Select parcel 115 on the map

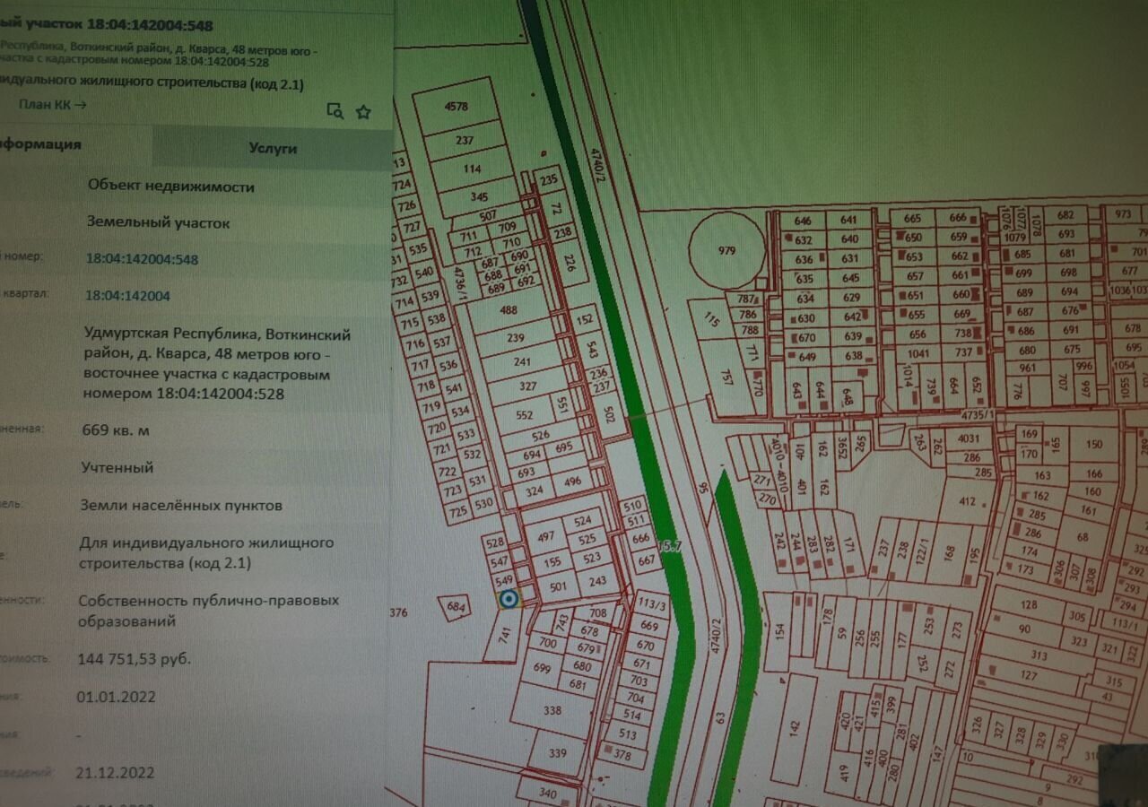pos(713,319)
